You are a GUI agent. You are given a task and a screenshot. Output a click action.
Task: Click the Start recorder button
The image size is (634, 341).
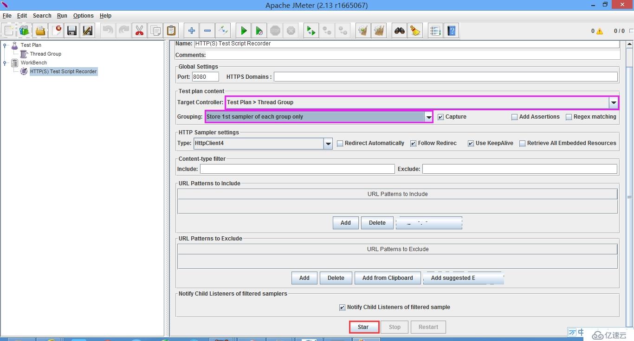pos(364,327)
